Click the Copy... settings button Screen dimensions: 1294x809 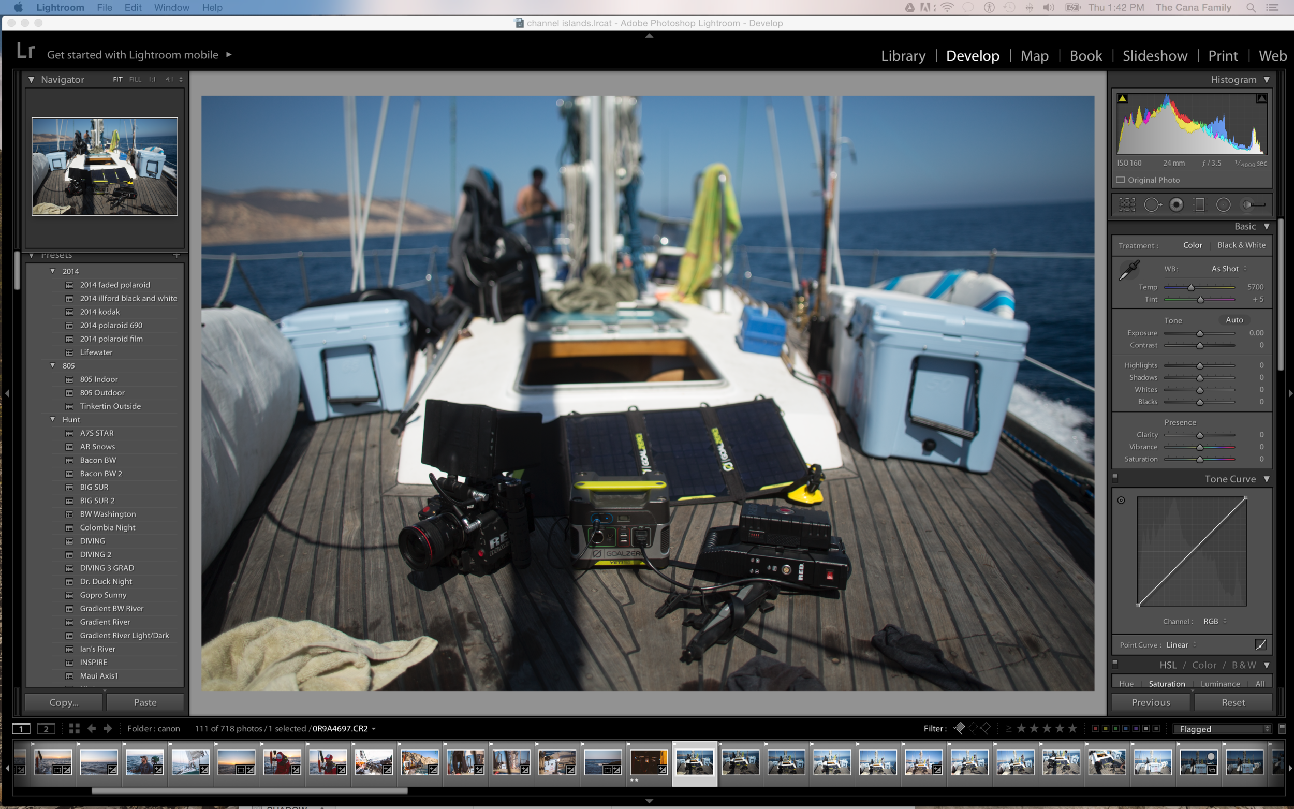pos(64,702)
